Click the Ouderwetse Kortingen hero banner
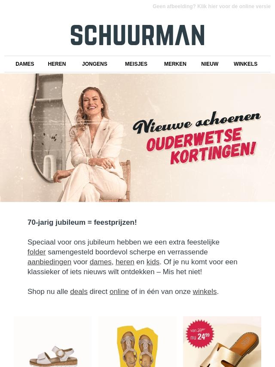 (137, 138)
